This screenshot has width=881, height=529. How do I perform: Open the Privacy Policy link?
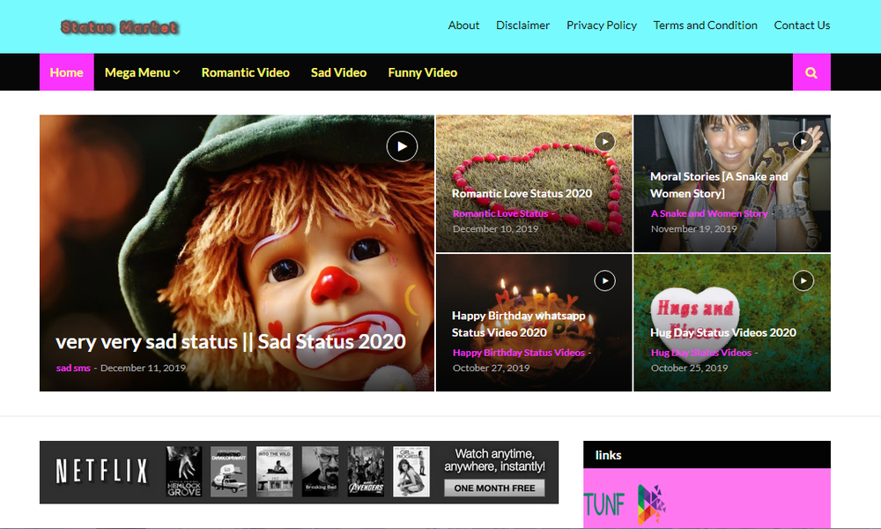click(x=601, y=26)
